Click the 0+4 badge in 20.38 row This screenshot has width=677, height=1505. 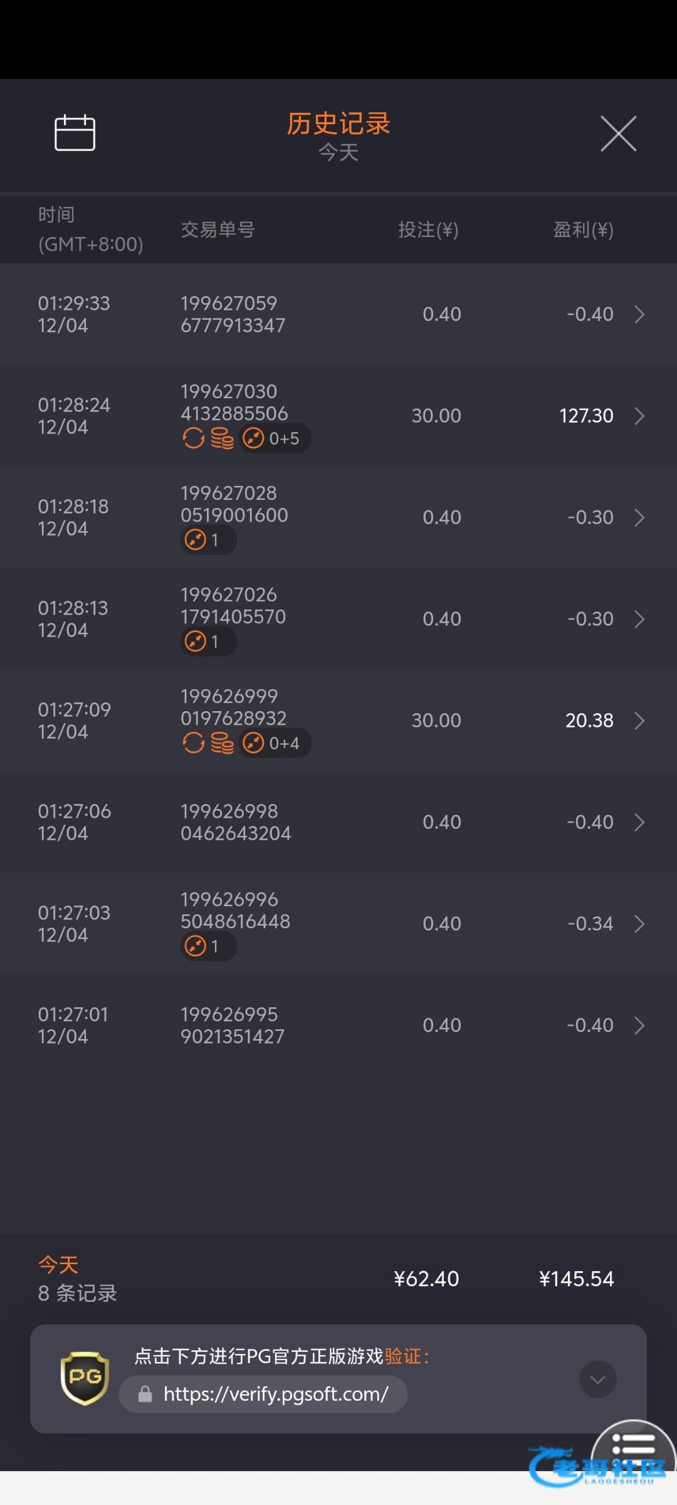(x=274, y=743)
